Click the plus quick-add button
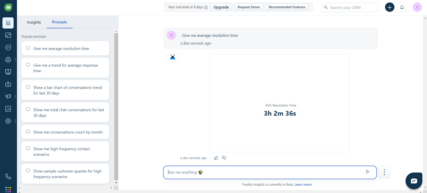The image size is (427, 193). pyautogui.click(x=389, y=7)
